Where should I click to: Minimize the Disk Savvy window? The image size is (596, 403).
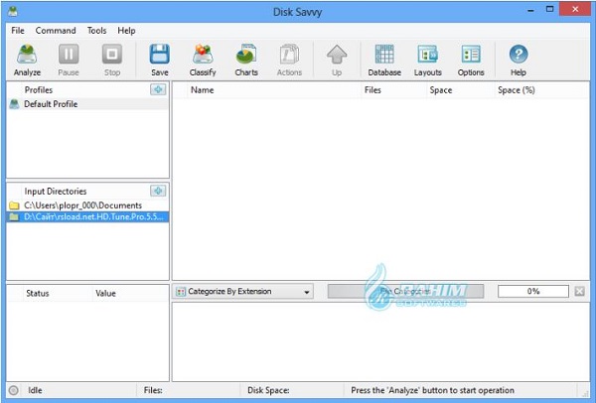click(x=530, y=10)
